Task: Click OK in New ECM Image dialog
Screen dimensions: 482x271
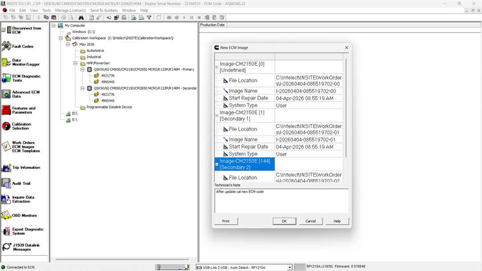Action: coord(284,221)
